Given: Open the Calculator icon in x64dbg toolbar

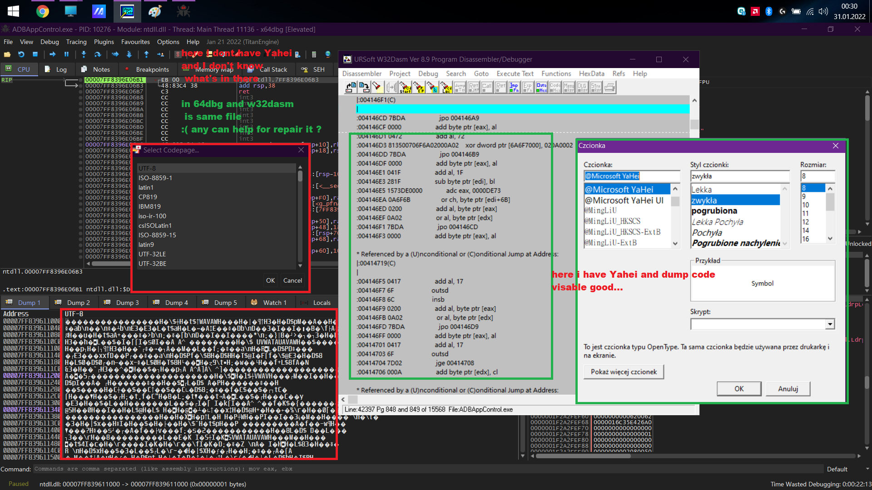Looking at the screenshot, I should (x=313, y=54).
